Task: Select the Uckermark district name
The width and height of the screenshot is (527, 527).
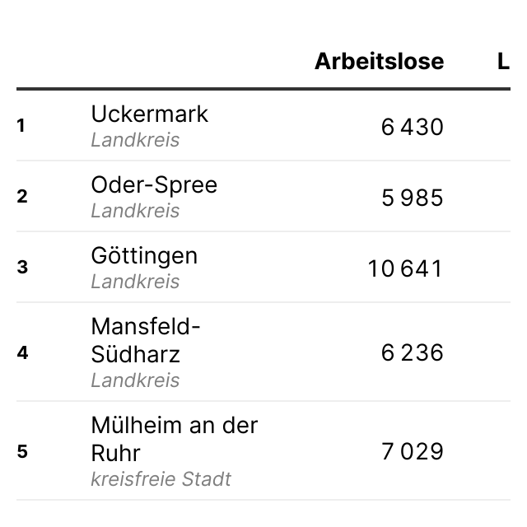Action: (149, 114)
